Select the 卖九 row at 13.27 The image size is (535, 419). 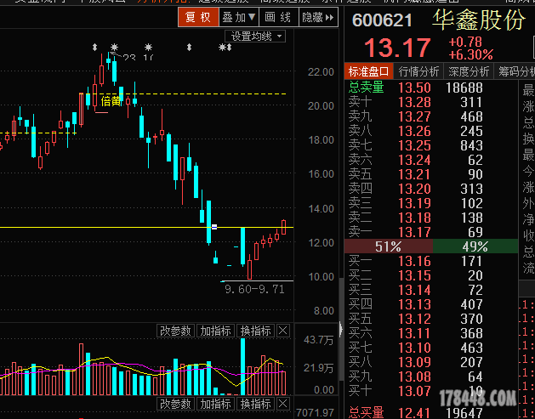click(431, 116)
